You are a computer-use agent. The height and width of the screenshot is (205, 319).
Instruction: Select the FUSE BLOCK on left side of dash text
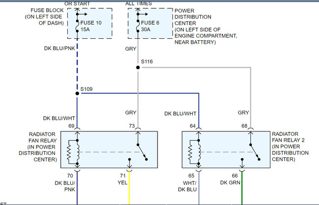pyautogui.click(x=44, y=17)
